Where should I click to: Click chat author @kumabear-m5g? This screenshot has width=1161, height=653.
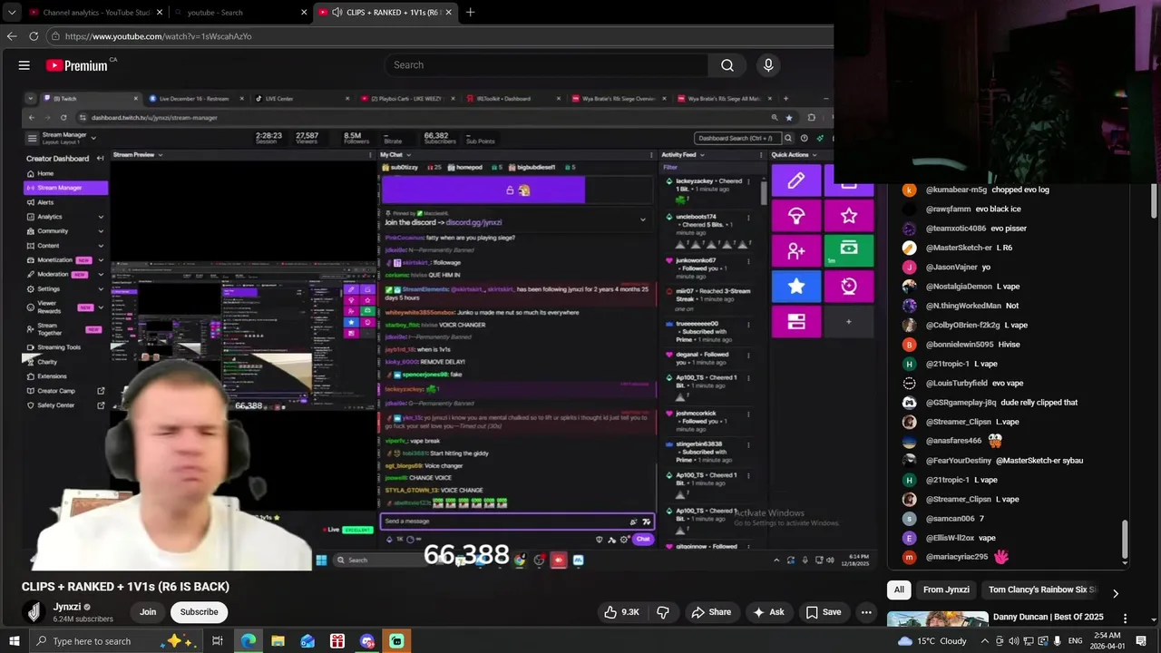coord(956,190)
